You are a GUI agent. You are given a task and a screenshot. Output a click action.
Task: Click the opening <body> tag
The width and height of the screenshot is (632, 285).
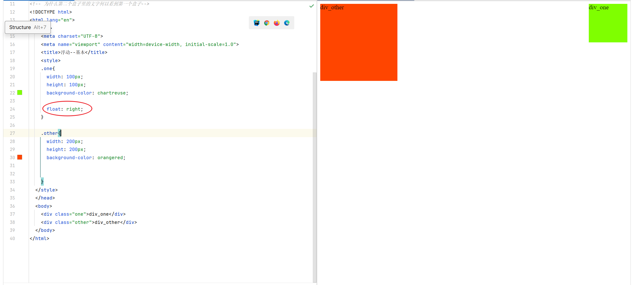[x=44, y=206]
